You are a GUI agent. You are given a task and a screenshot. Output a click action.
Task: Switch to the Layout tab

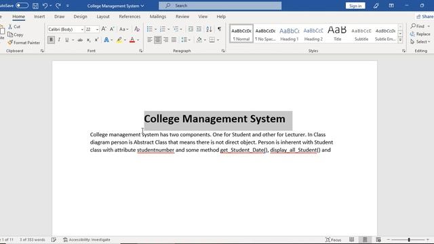[103, 16]
